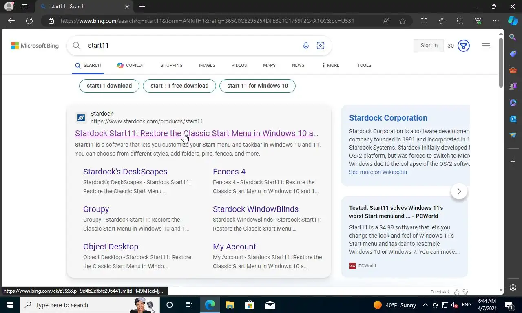Open the Stardock WindowBlinds sublink
This screenshot has height=313, width=522.
click(256, 209)
